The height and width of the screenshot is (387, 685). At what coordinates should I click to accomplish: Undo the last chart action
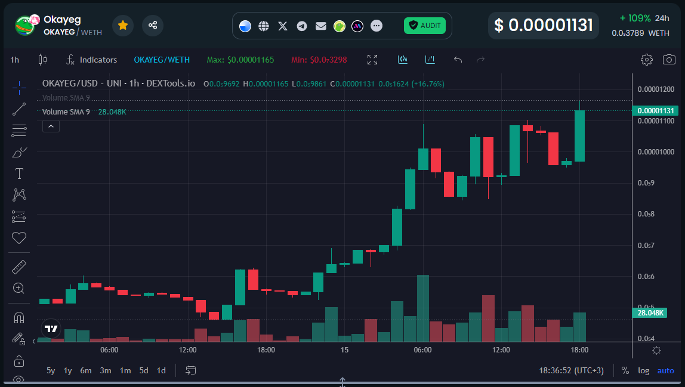pyautogui.click(x=458, y=60)
